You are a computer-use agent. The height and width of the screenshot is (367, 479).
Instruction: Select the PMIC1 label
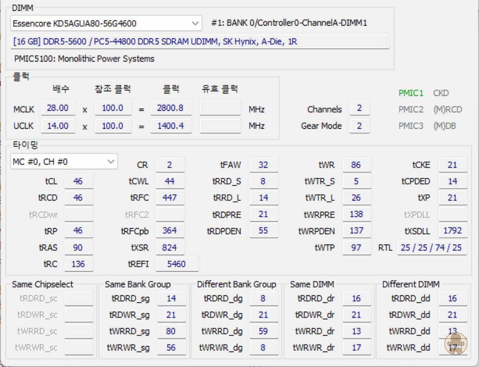tap(411, 93)
